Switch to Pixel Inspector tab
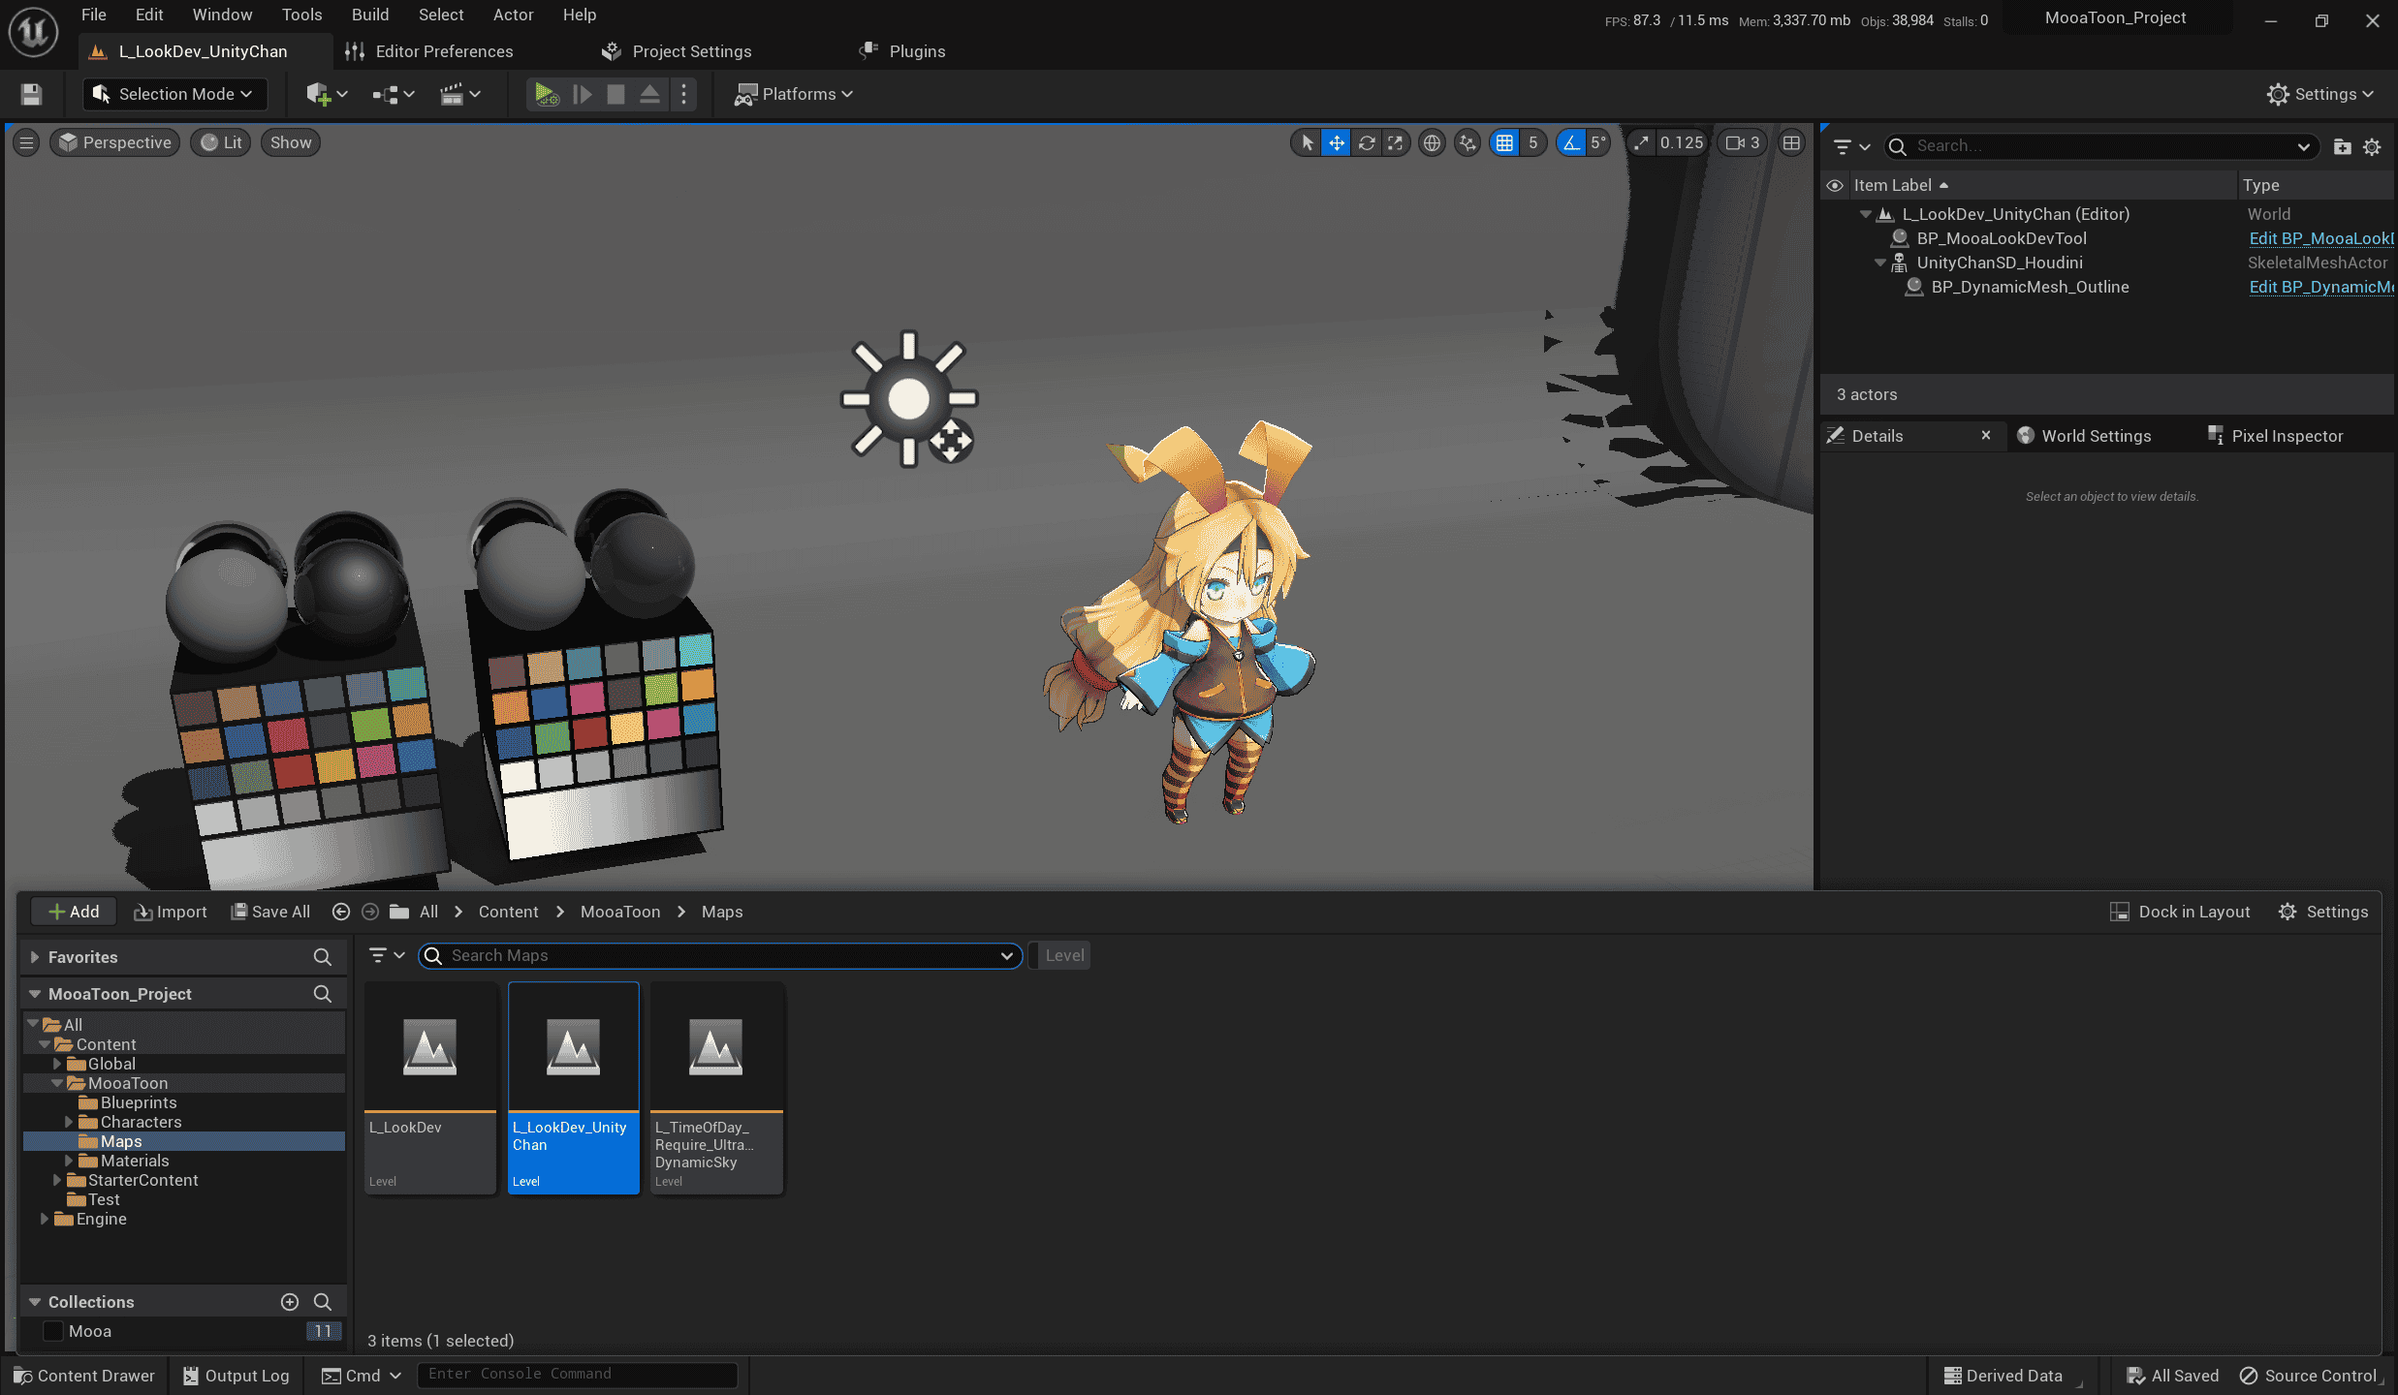2398x1395 pixels. 2275,436
